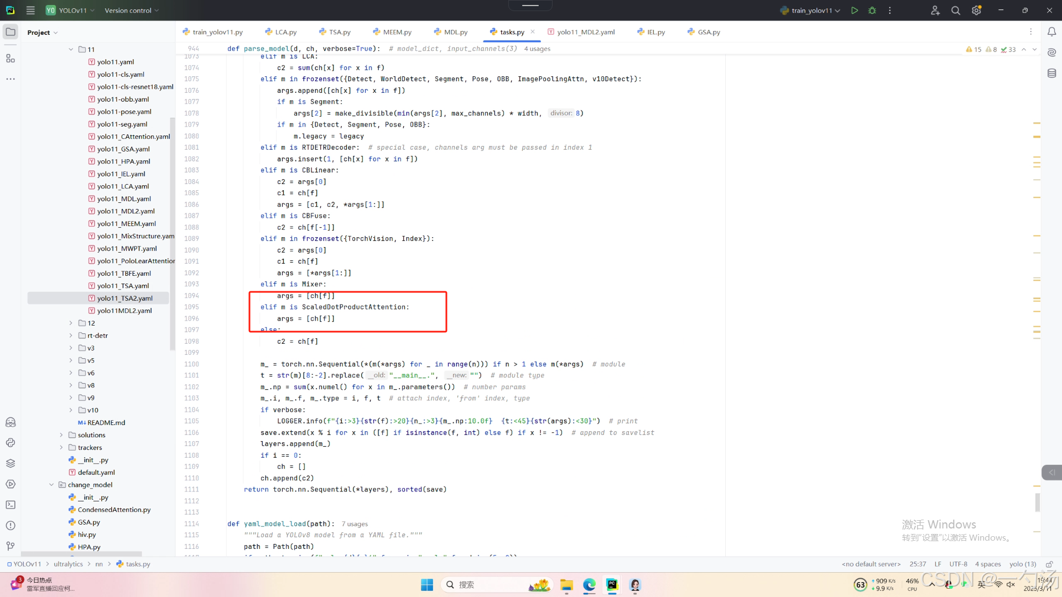Open the main hamburger menu
Image resolution: width=1062 pixels, height=597 pixels.
point(30,10)
